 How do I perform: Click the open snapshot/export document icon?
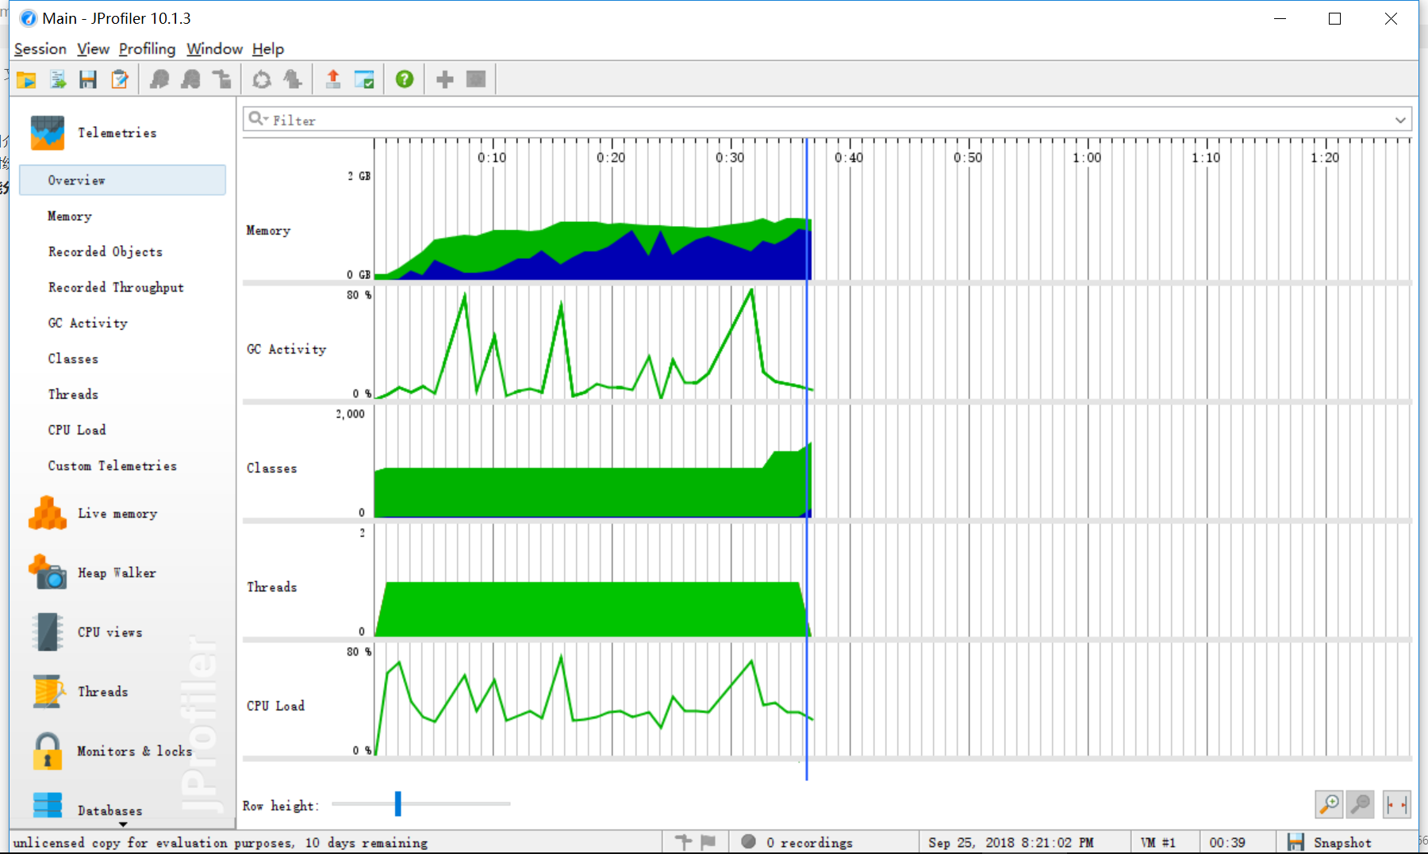57,79
